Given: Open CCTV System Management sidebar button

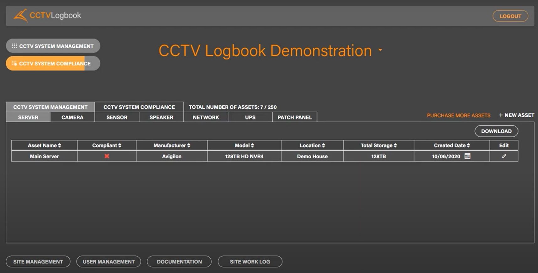Looking at the screenshot, I should tap(53, 46).
